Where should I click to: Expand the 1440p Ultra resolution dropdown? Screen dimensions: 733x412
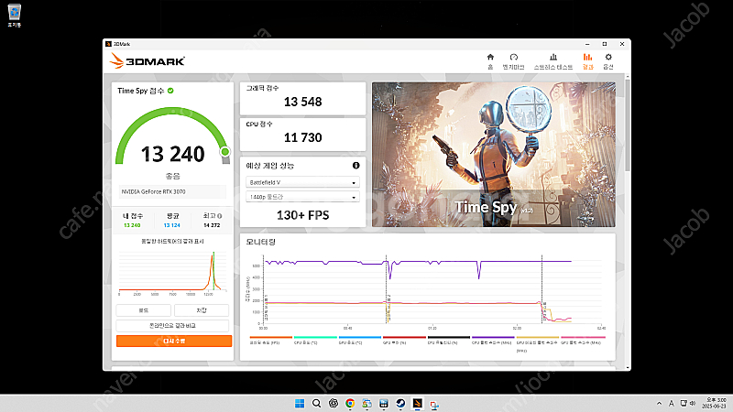[302, 197]
